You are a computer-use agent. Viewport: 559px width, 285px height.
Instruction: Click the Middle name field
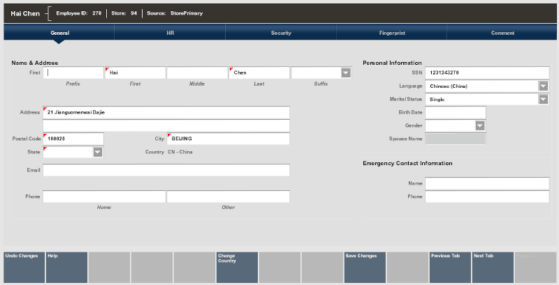click(197, 73)
